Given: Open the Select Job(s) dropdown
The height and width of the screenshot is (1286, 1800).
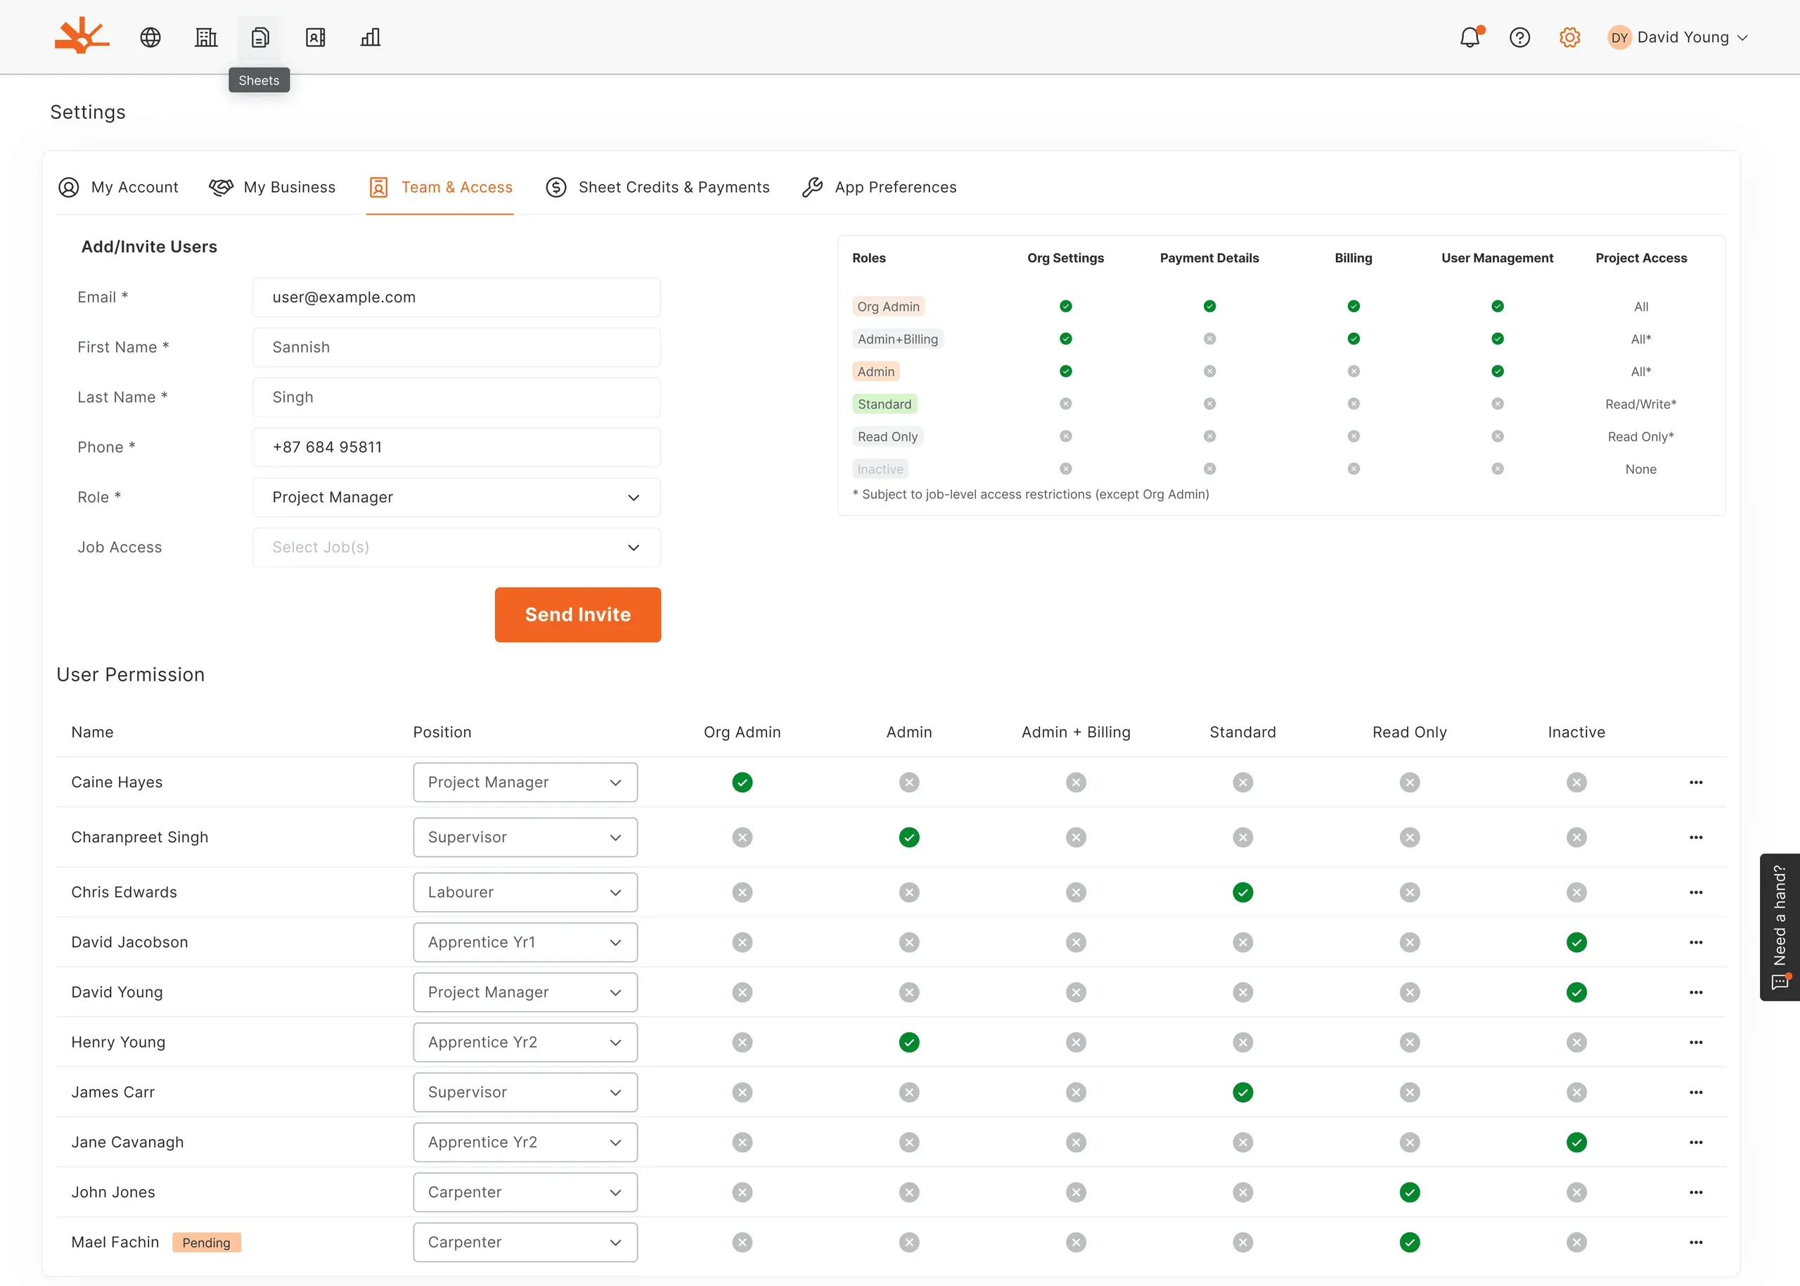Looking at the screenshot, I should (457, 547).
